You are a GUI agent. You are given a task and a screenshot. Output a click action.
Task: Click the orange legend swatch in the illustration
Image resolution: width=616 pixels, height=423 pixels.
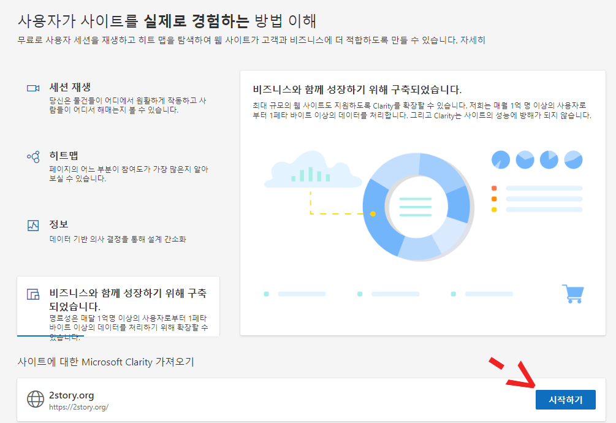[494, 198]
